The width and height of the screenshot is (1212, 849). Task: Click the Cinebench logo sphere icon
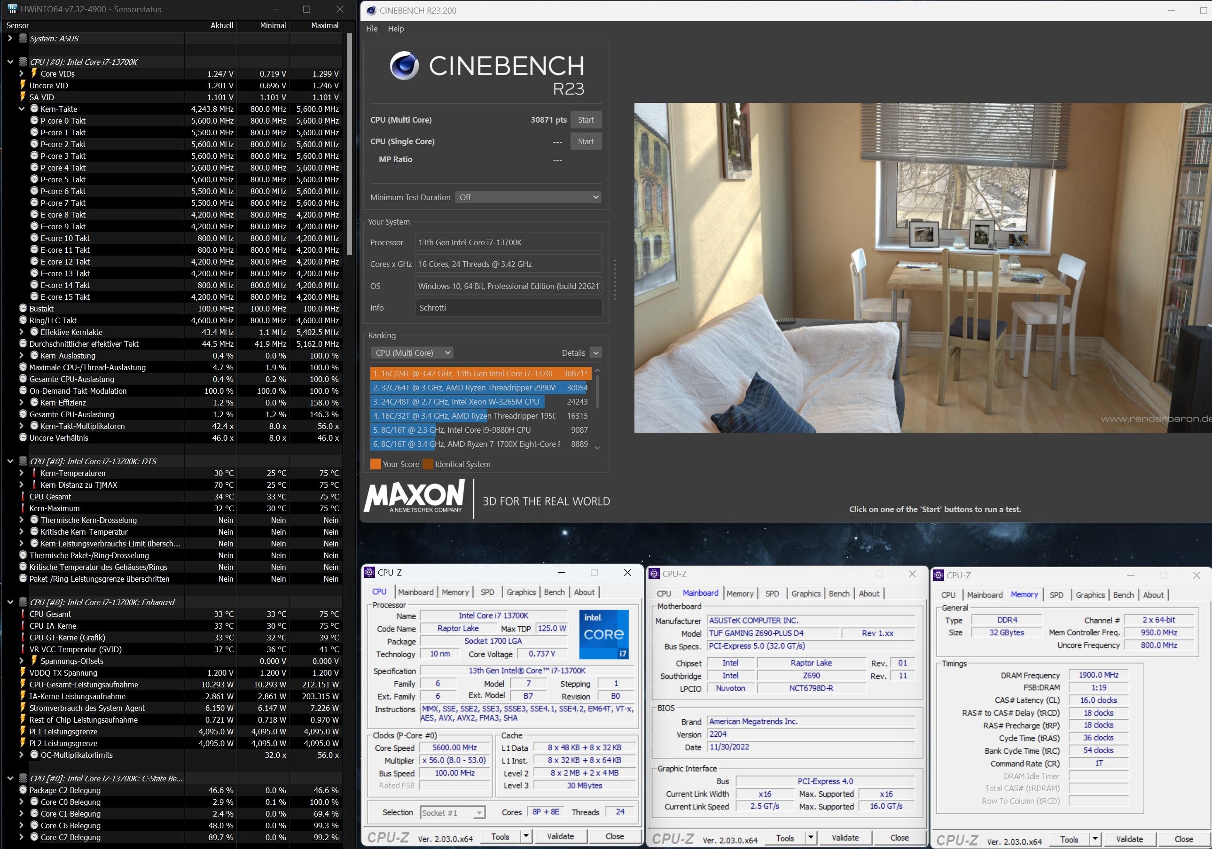pyautogui.click(x=404, y=66)
